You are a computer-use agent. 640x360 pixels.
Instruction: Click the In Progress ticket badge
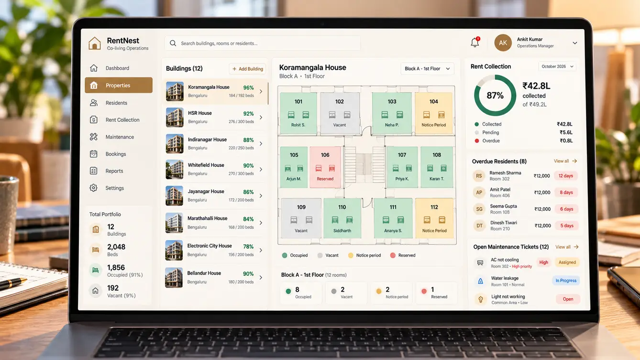(x=566, y=281)
